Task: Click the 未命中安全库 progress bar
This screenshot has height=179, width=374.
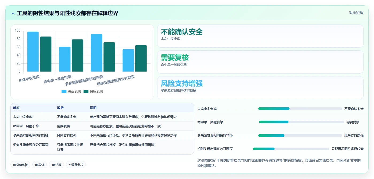Action: (x=300, y=109)
